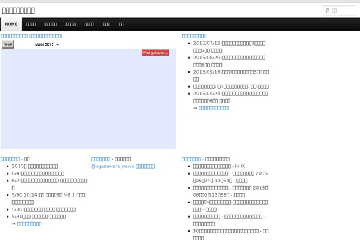This screenshot has height=240, width=360.
Task: Open the heading link above the calendar
Action: tap(31, 36)
